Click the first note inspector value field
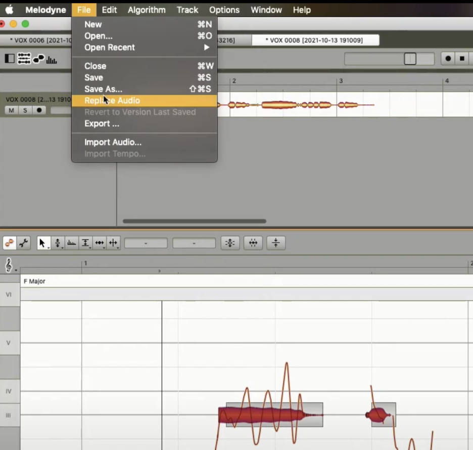 tap(146, 243)
